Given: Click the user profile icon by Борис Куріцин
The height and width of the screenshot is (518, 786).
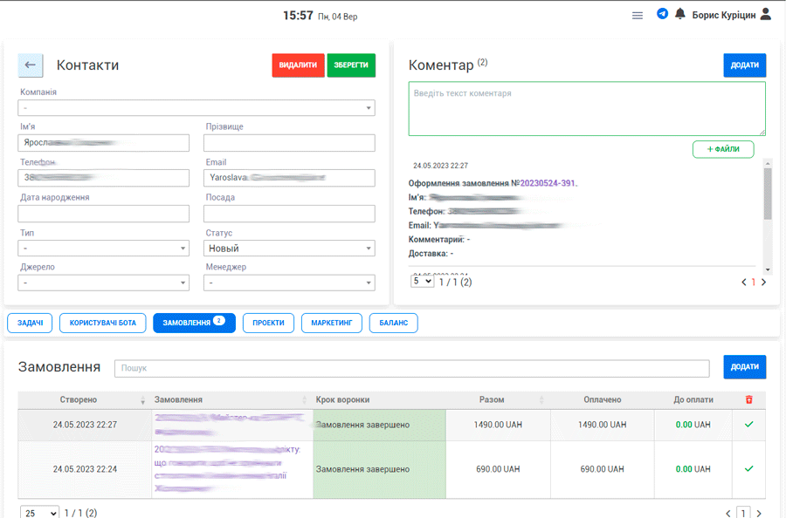Looking at the screenshot, I should pyautogui.click(x=765, y=14).
